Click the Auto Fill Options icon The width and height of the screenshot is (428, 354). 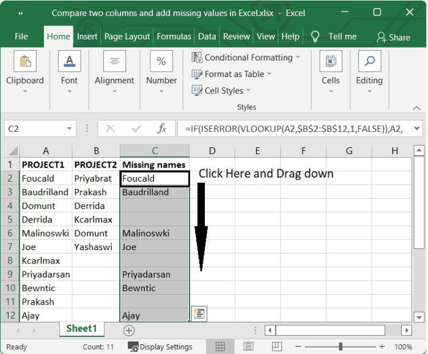(x=199, y=314)
